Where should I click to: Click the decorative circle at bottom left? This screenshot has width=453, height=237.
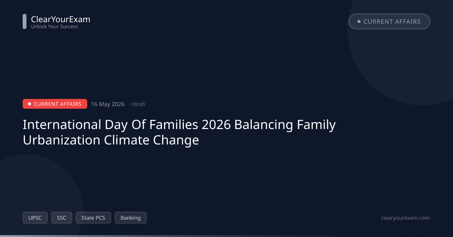(30, 196)
